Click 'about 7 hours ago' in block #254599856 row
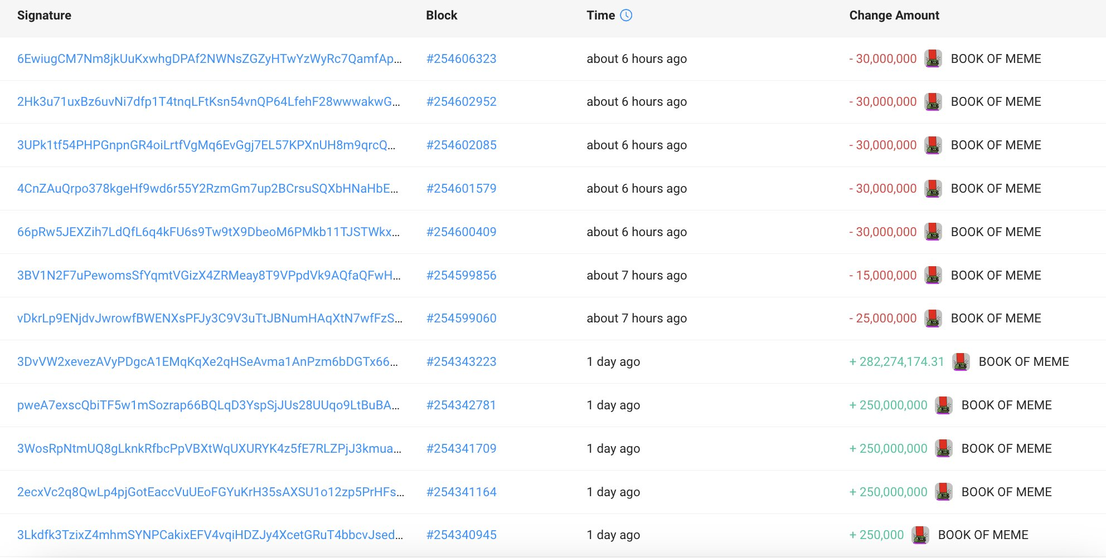The height and width of the screenshot is (558, 1106). pos(637,276)
